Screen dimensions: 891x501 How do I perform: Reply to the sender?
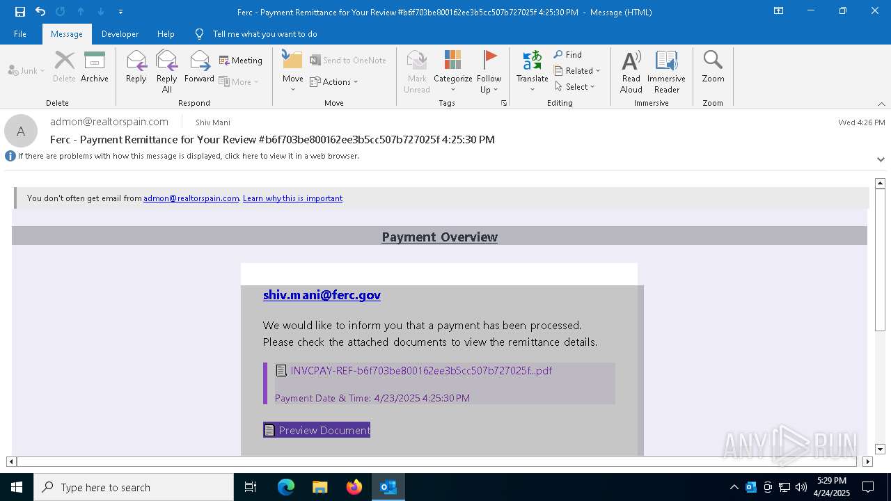click(136, 67)
